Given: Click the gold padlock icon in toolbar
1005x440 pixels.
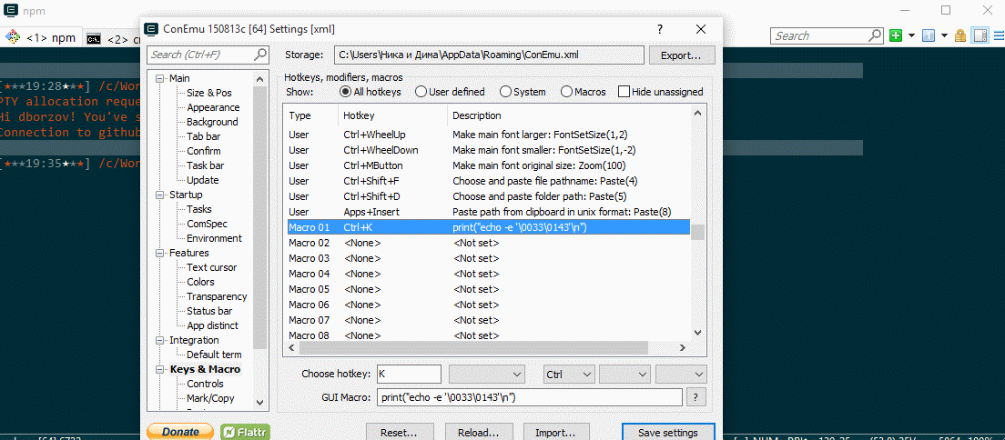Looking at the screenshot, I should 960,35.
